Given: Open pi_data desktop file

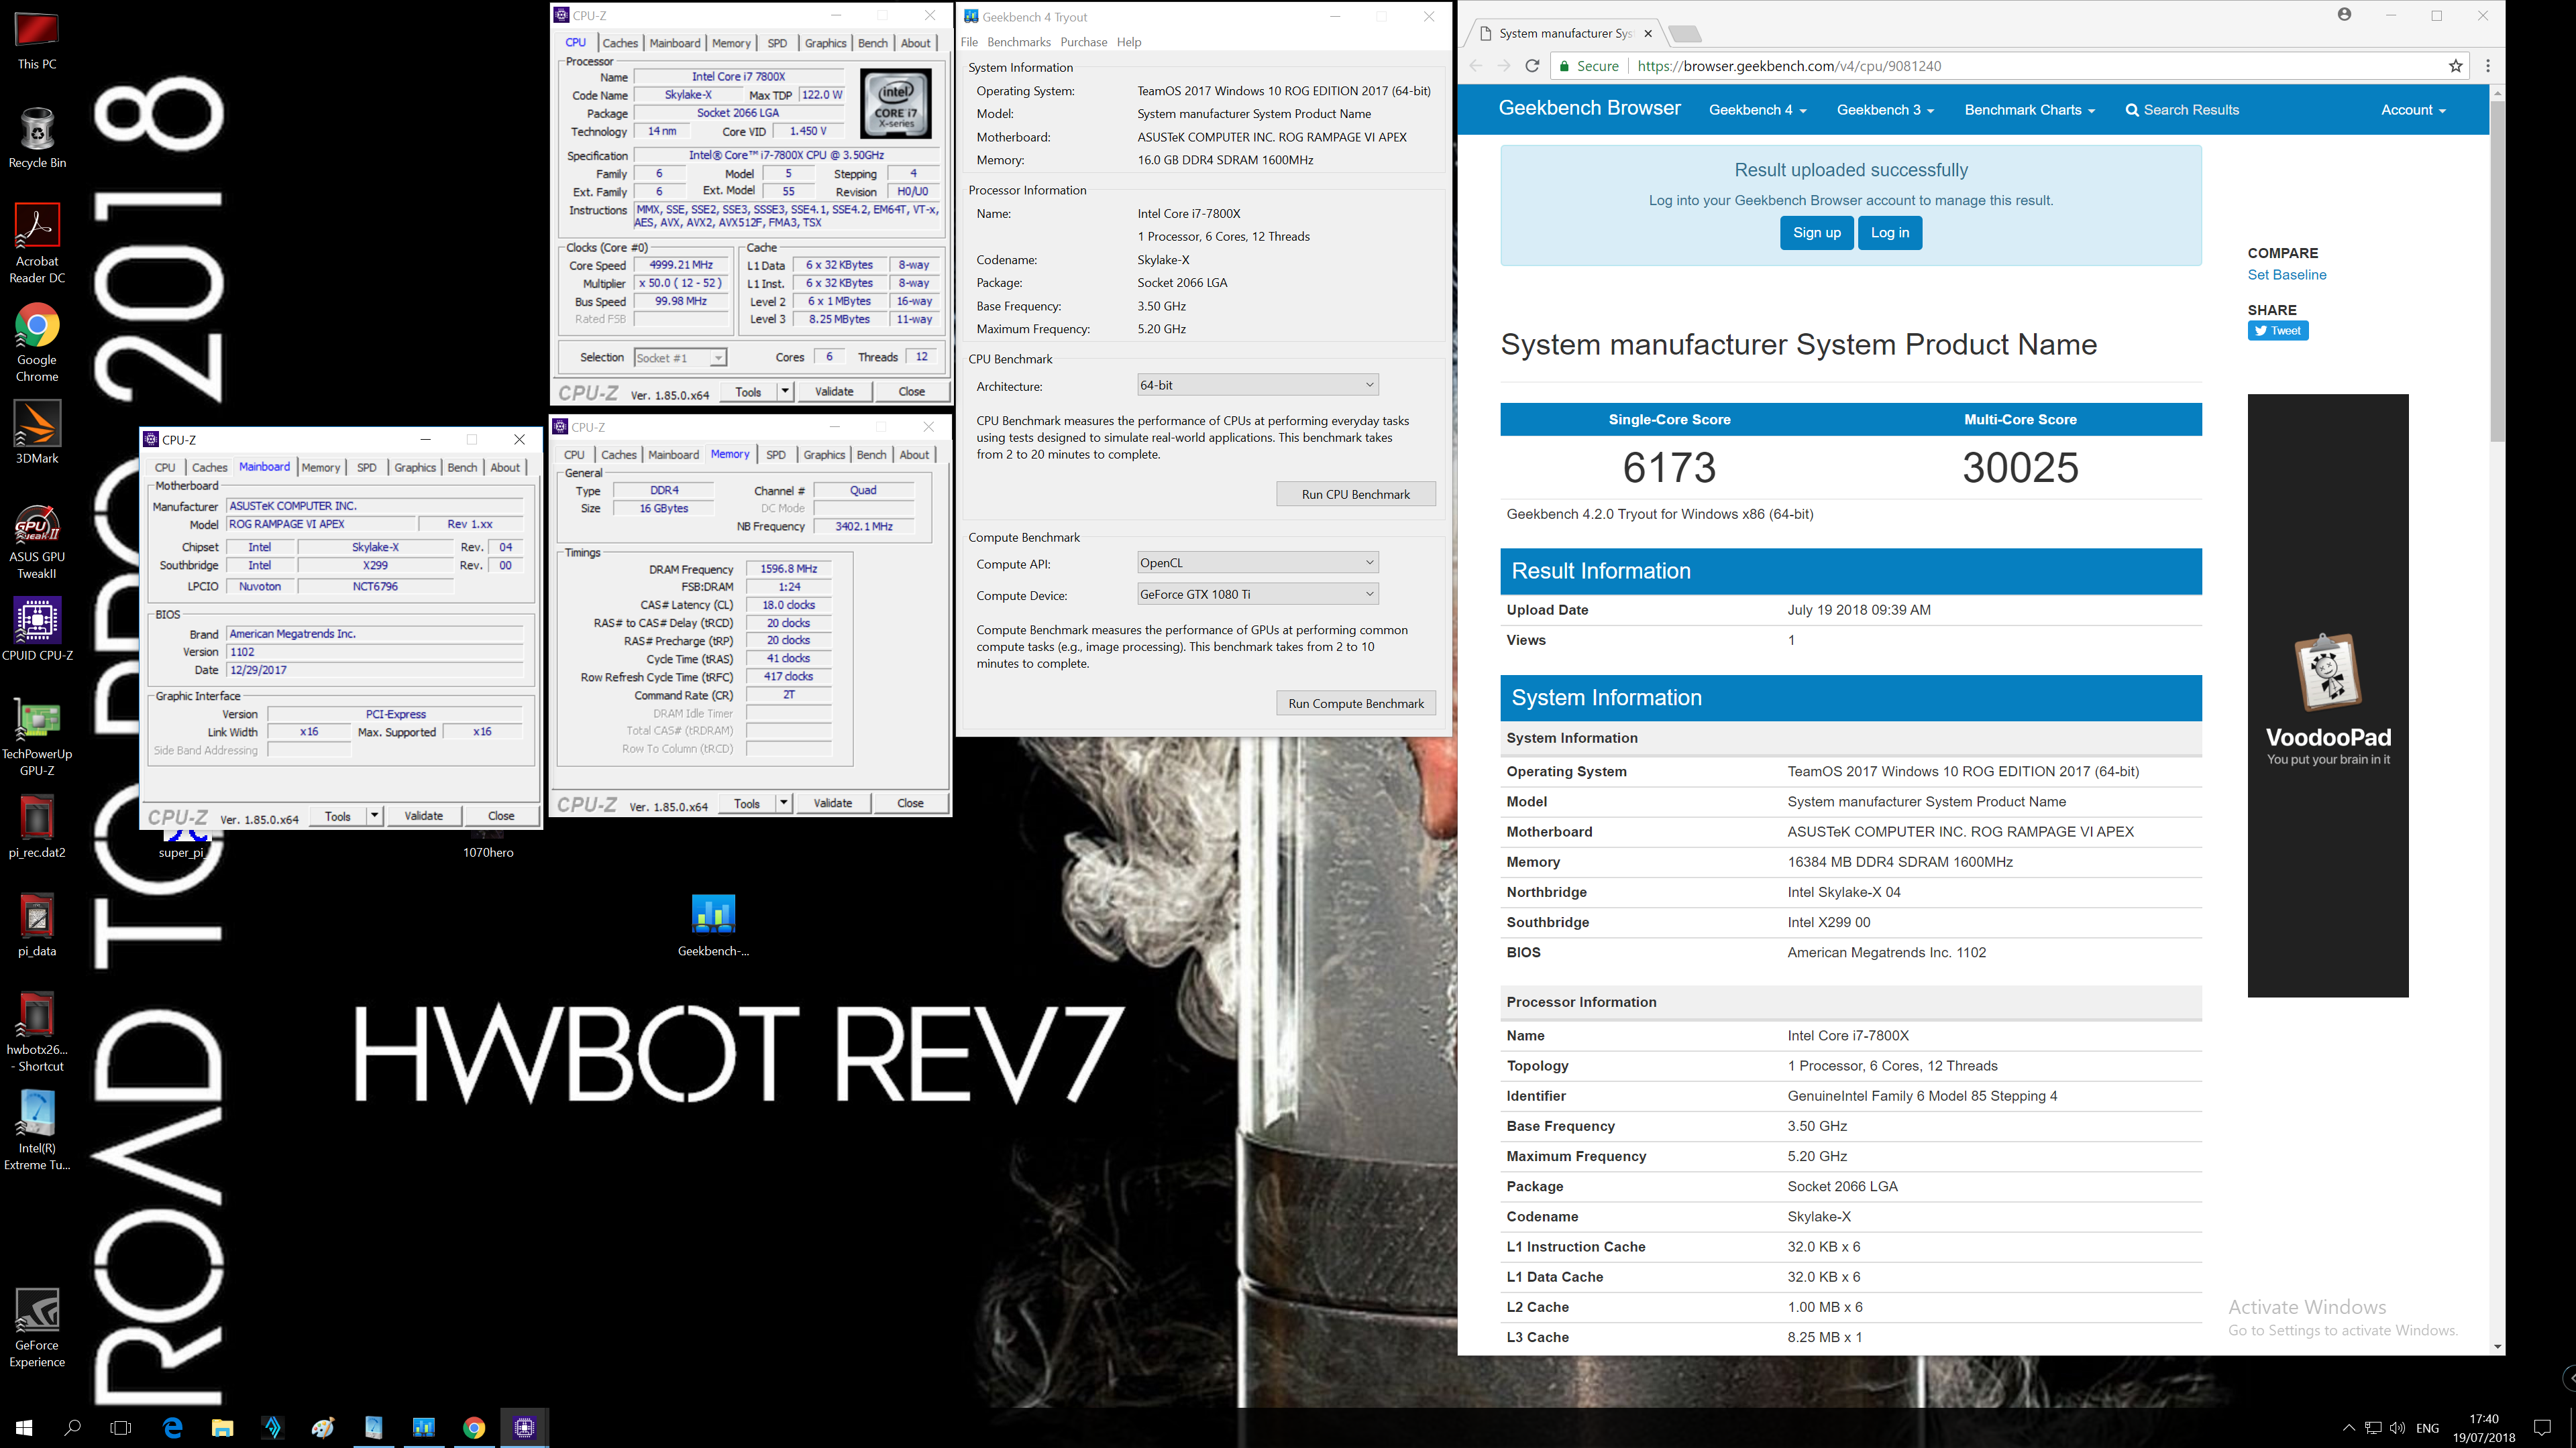Looking at the screenshot, I should [37, 924].
